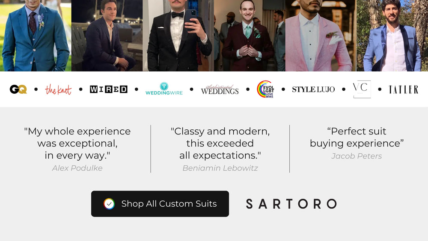Select the Benjamin Lebowitz review quote
428x241 pixels.
pyautogui.click(x=220, y=143)
